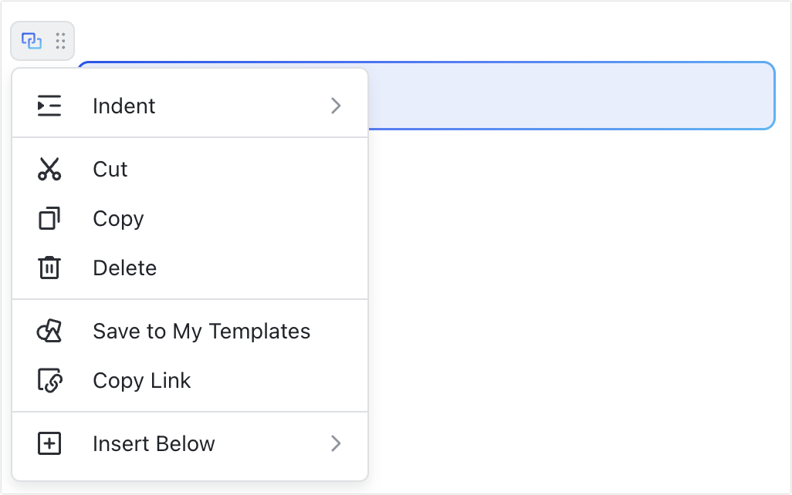Click the duplicate pages icon beside Copy
792x495 pixels.
coord(49,218)
